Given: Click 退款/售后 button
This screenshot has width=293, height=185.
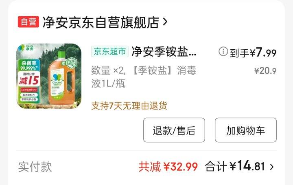Looking at the screenshot, I should pos(174,130).
